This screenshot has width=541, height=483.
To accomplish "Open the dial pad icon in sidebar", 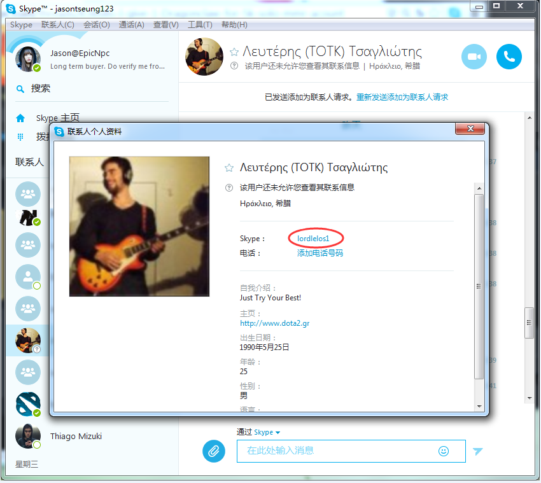I will coord(20,137).
